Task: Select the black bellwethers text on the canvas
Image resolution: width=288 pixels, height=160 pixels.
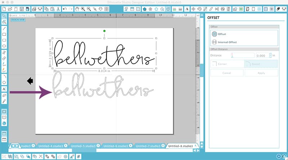Action: [x=104, y=54]
